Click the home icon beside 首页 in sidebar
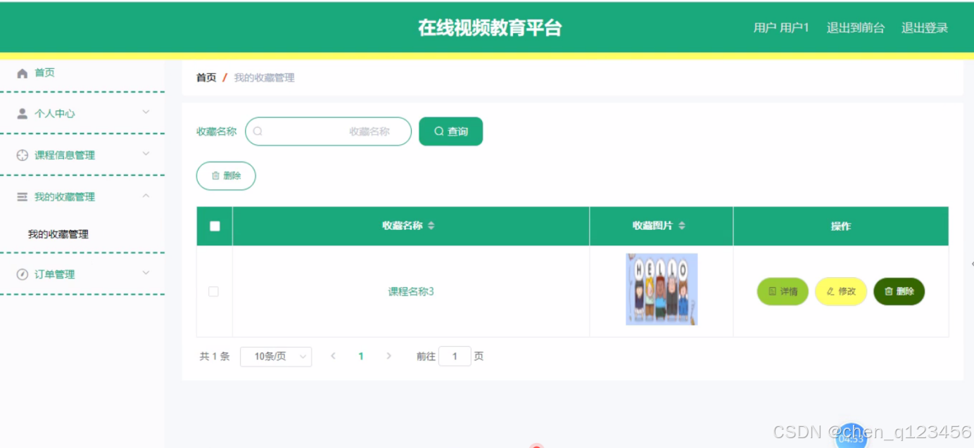 (22, 72)
